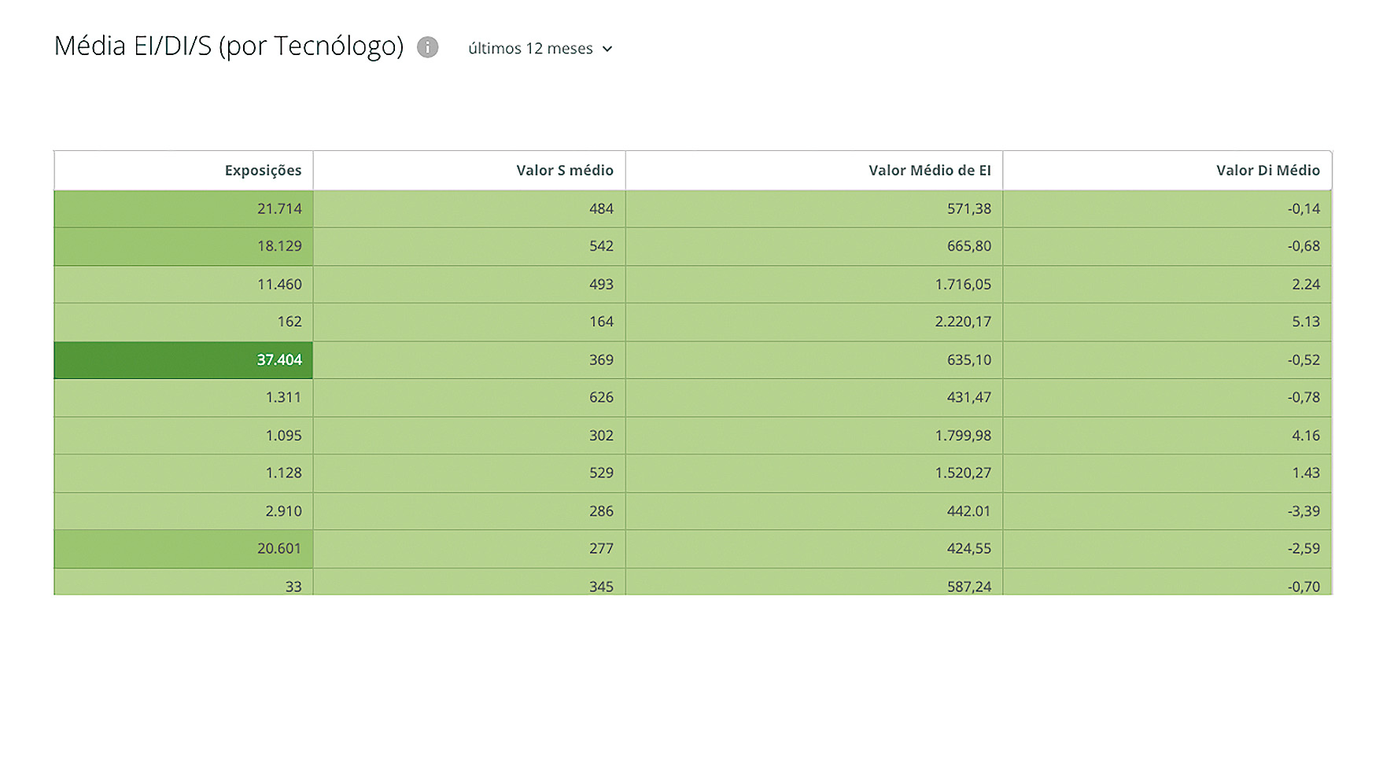Click the S value 529
This screenshot has height=777, width=1394.
click(x=601, y=473)
